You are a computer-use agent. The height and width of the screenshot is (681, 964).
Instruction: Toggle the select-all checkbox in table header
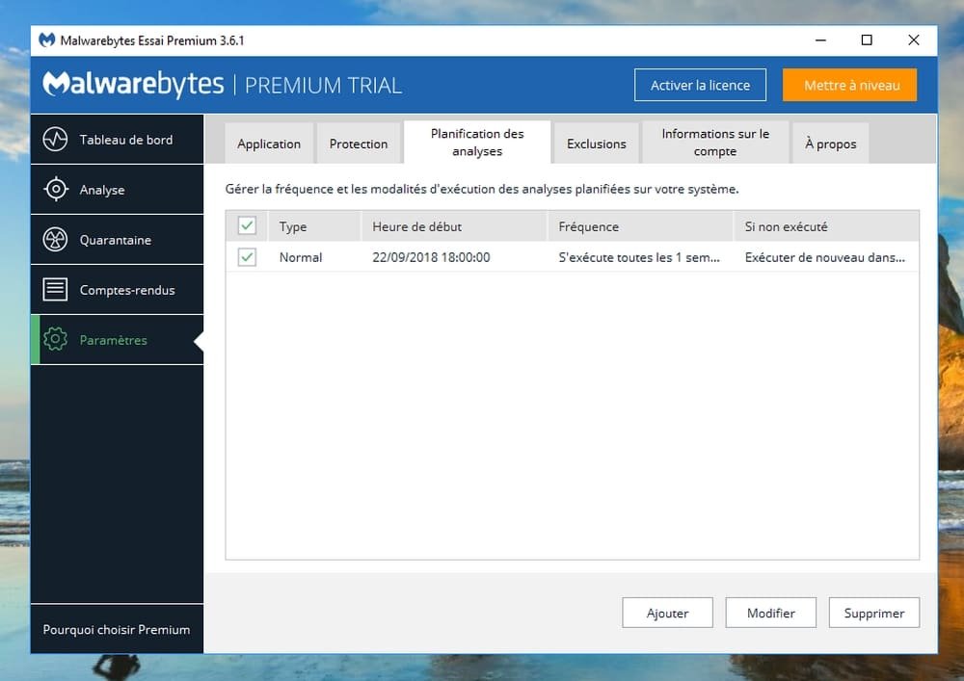[x=247, y=225]
